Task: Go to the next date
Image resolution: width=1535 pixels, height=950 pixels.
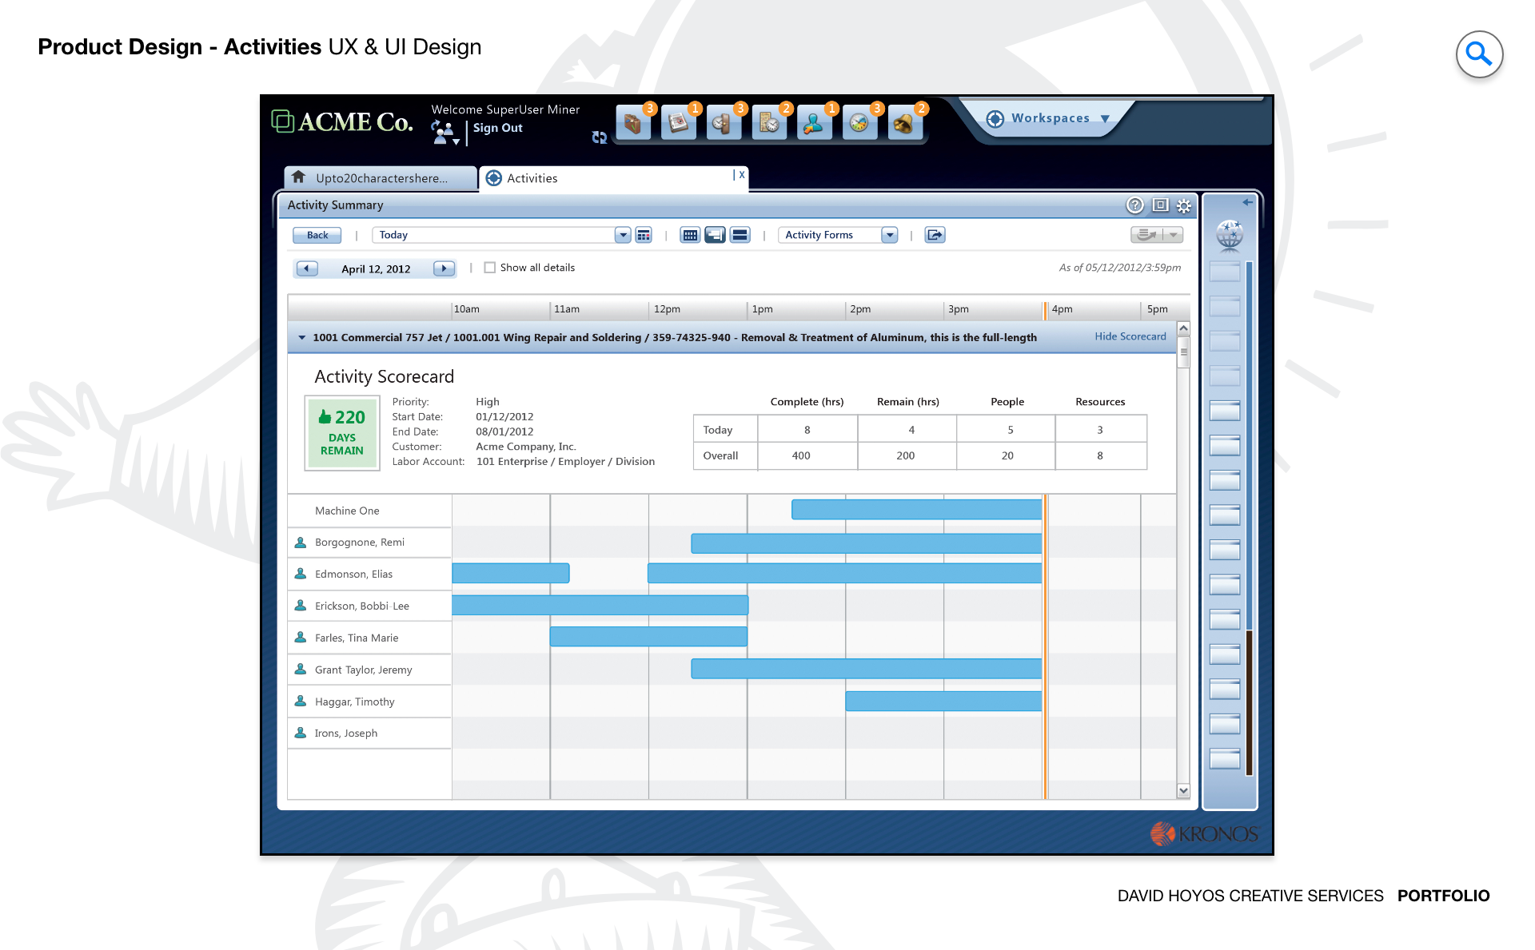Action: tap(445, 268)
